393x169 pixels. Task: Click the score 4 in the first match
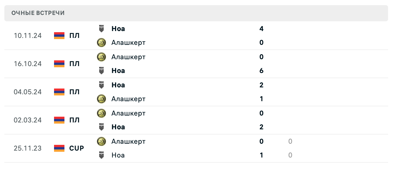(x=261, y=28)
